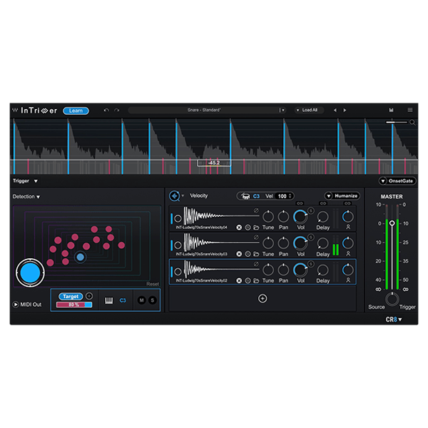This screenshot has width=428, height=428.
Task: Click the large blue detection radius circle
Action: (30, 272)
